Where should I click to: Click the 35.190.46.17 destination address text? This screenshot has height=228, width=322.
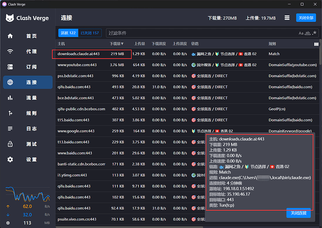click(x=238, y=194)
